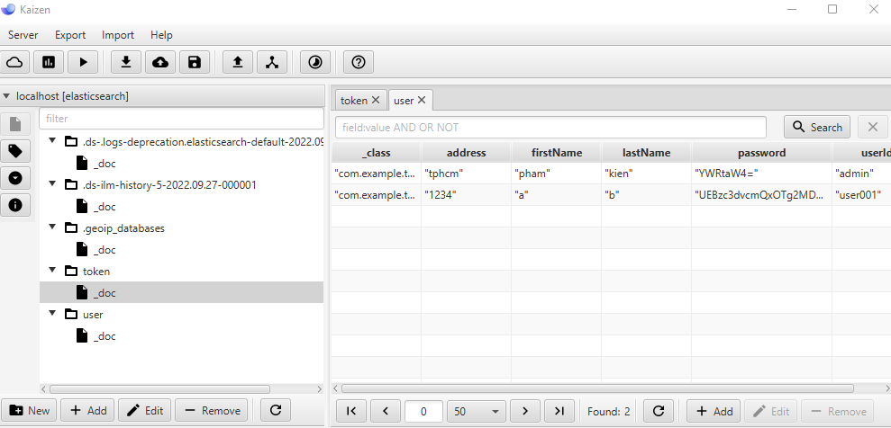This screenshot has width=891, height=428.
Task: Click Edit button below the index tree
Action: tap(145, 410)
